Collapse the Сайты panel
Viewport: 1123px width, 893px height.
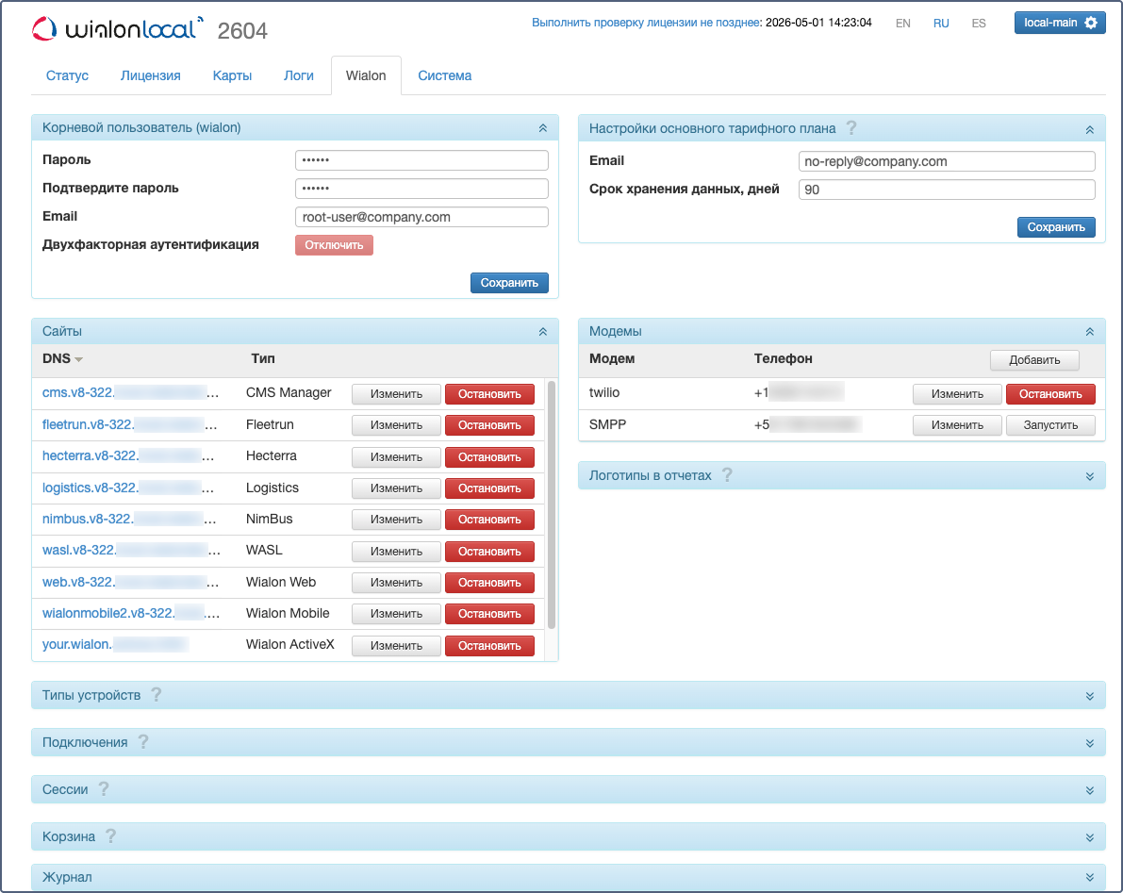coord(542,332)
